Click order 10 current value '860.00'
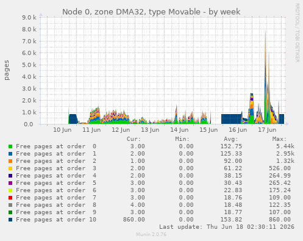This screenshot has height=241, width=303. (134, 220)
